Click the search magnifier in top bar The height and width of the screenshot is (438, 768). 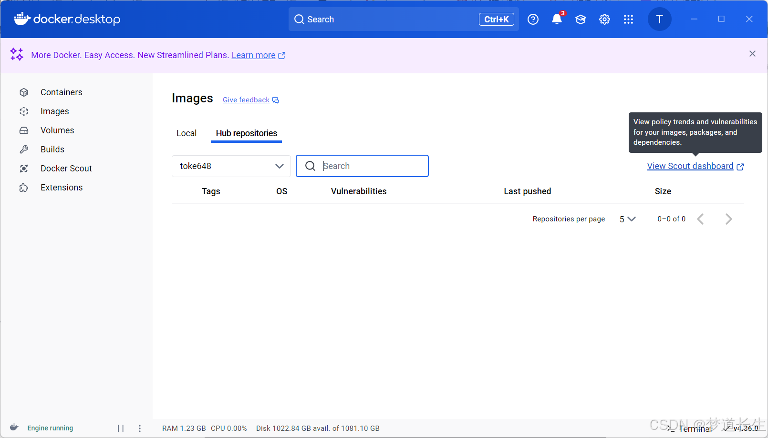[299, 19]
